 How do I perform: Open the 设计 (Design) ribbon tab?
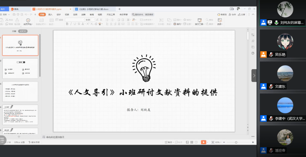click(59, 15)
